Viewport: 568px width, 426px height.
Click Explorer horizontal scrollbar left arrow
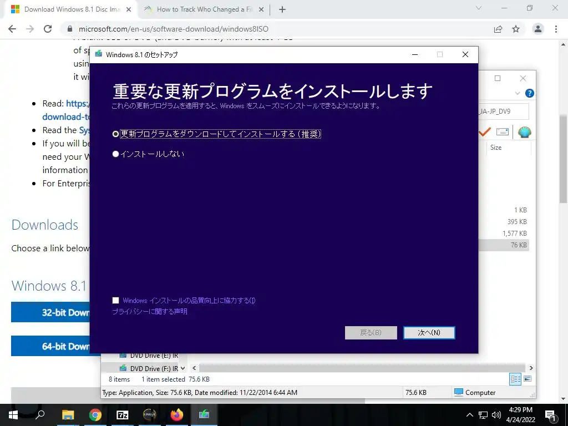click(194, 368)
